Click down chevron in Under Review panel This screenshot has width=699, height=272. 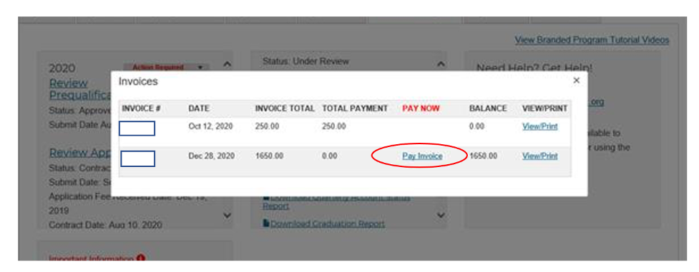[441, 216]
